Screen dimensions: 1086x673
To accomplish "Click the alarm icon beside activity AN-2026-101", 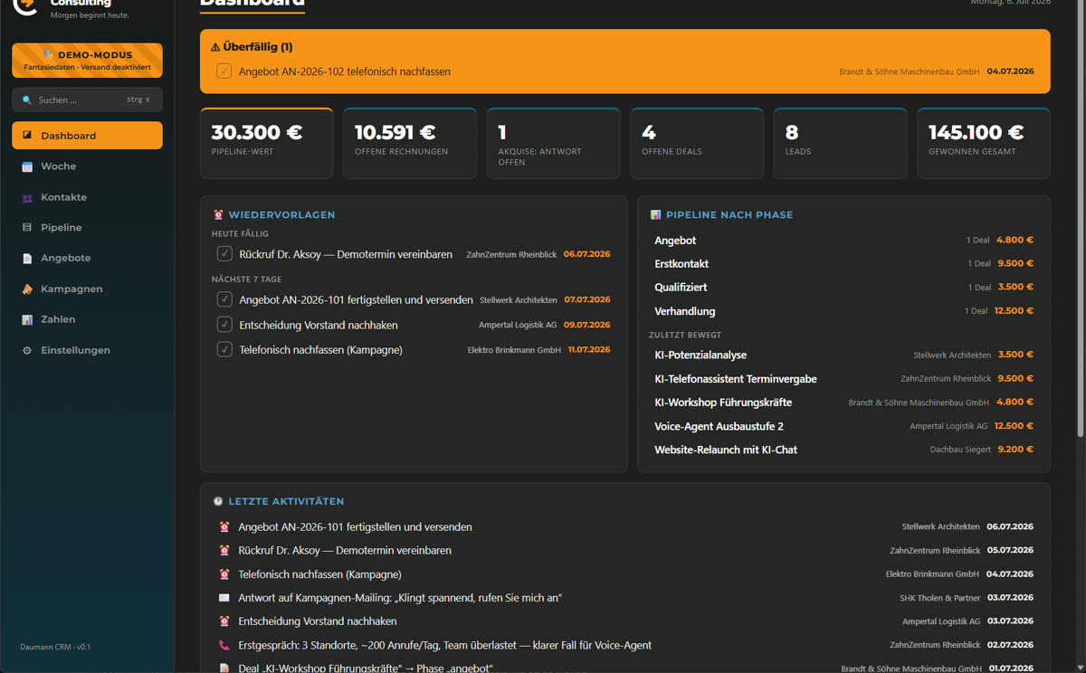I will [x=224, y=526].
